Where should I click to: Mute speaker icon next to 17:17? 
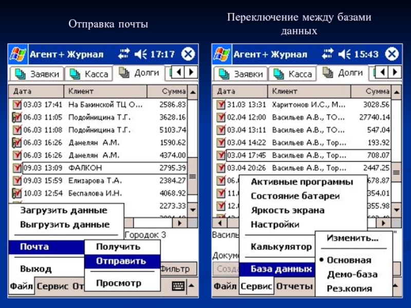pos(141,54)
